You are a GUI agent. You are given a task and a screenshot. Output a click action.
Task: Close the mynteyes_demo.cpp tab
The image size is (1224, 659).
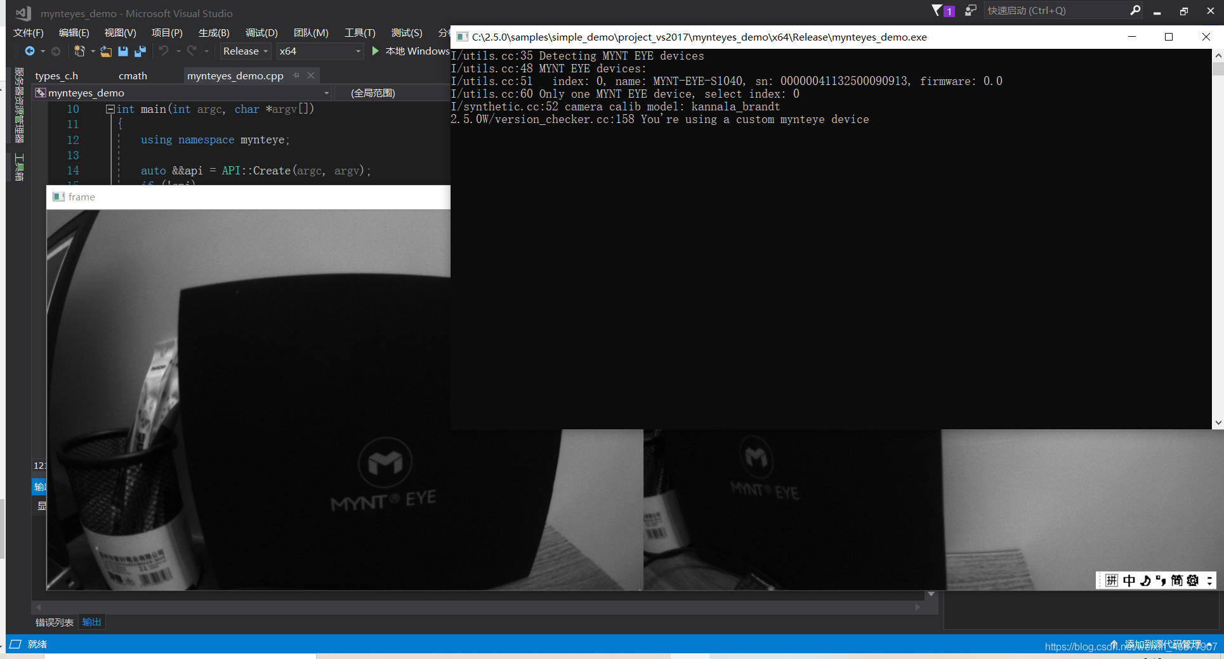[311, 75]
